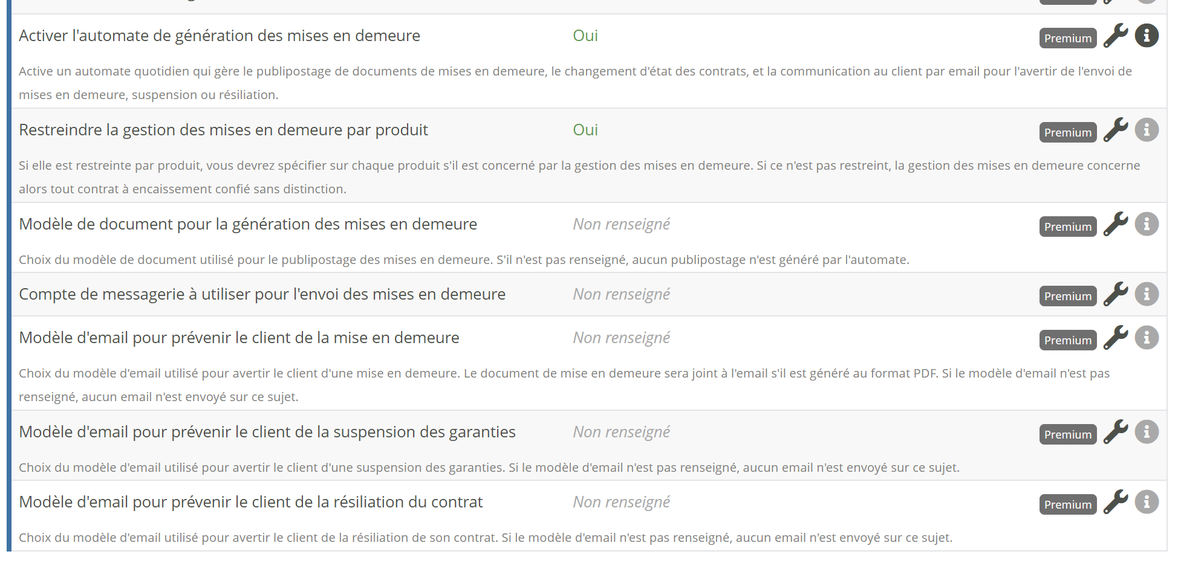Open wrench settings for 'Restreindre la gestion par produit'
The height and width of the screenshot is (563, 1178).
pyautogui.click(x=1116, y=130)
